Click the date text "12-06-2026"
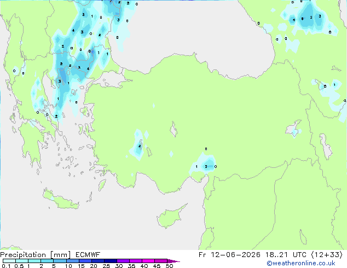 tap(235, 255)
